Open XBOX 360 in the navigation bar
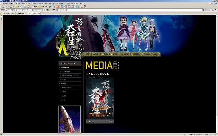The image size is (218, 136). (x=137, y=54)
